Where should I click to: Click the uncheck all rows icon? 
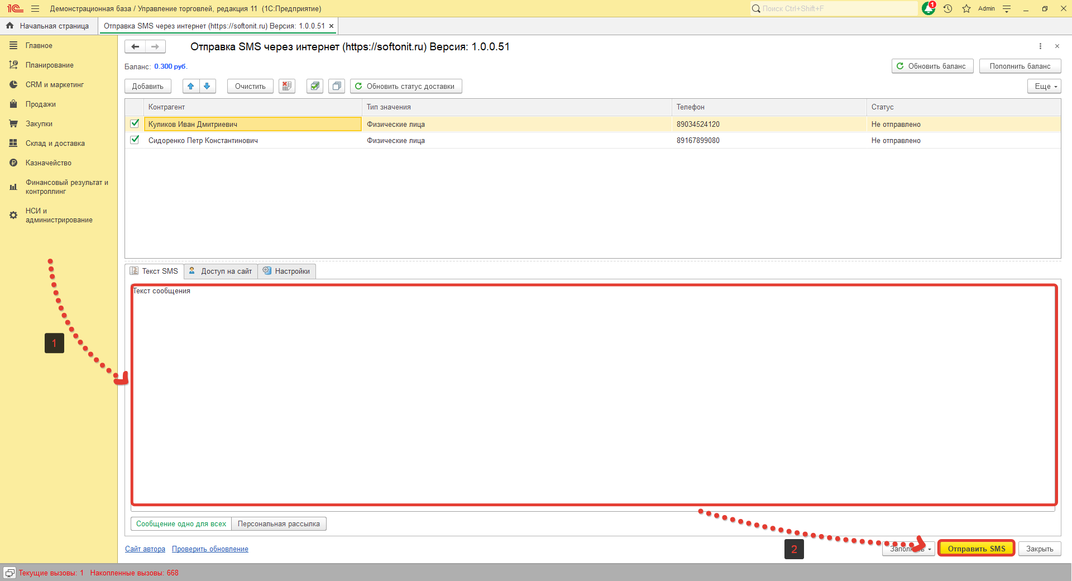[337, 86]
